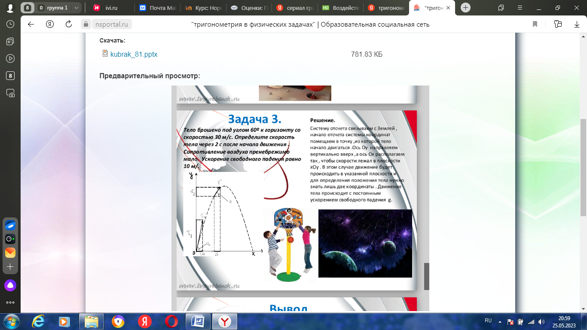Switch to the тригономе search tab

point(386,8)
